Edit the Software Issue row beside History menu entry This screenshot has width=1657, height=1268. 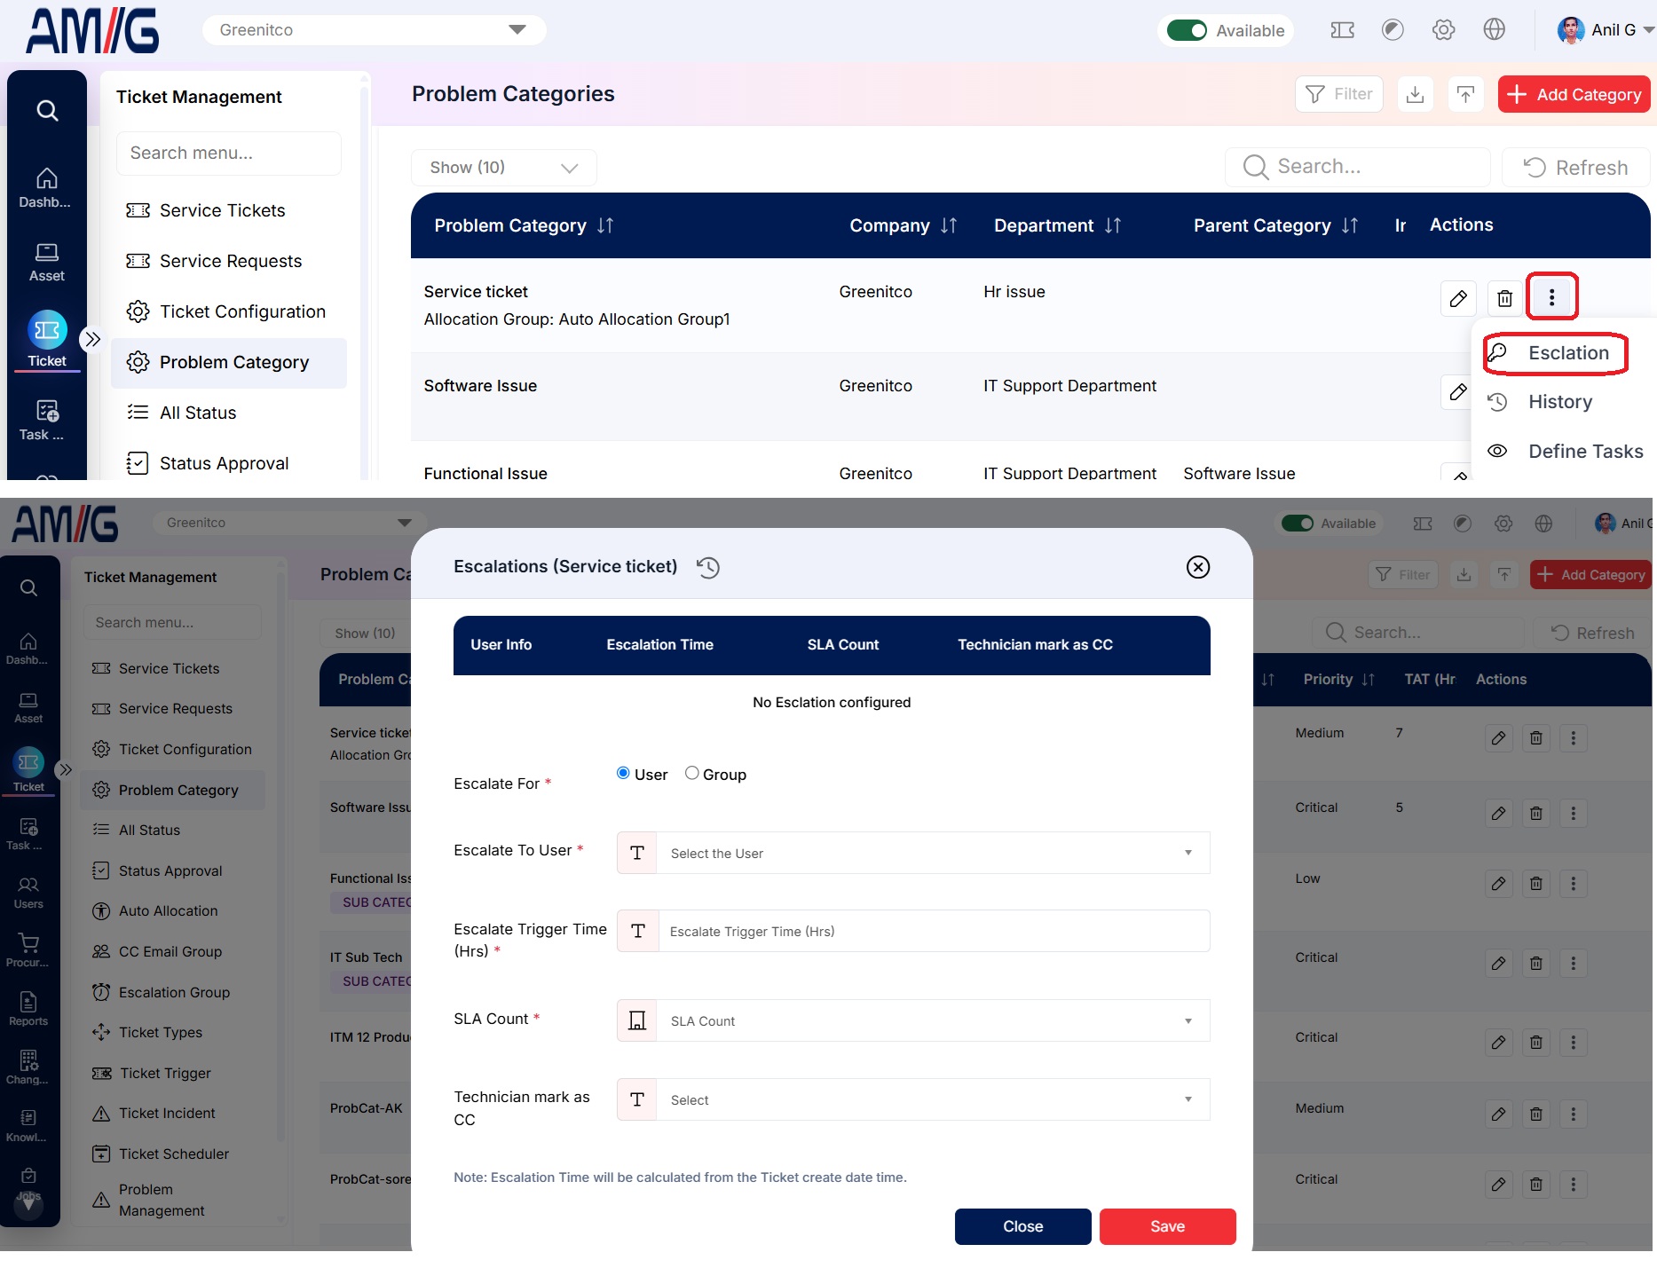coord(1457,392)
